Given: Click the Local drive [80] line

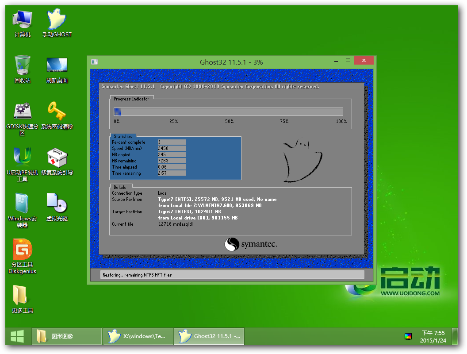Looking at the screenshot, I should pyautogui.click(x=198, y=218).
